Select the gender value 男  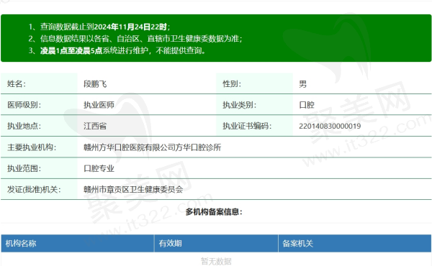pos(303,83)
